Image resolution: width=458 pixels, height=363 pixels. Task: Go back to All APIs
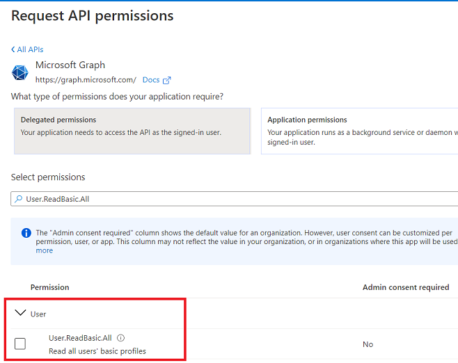coord(27,49)
